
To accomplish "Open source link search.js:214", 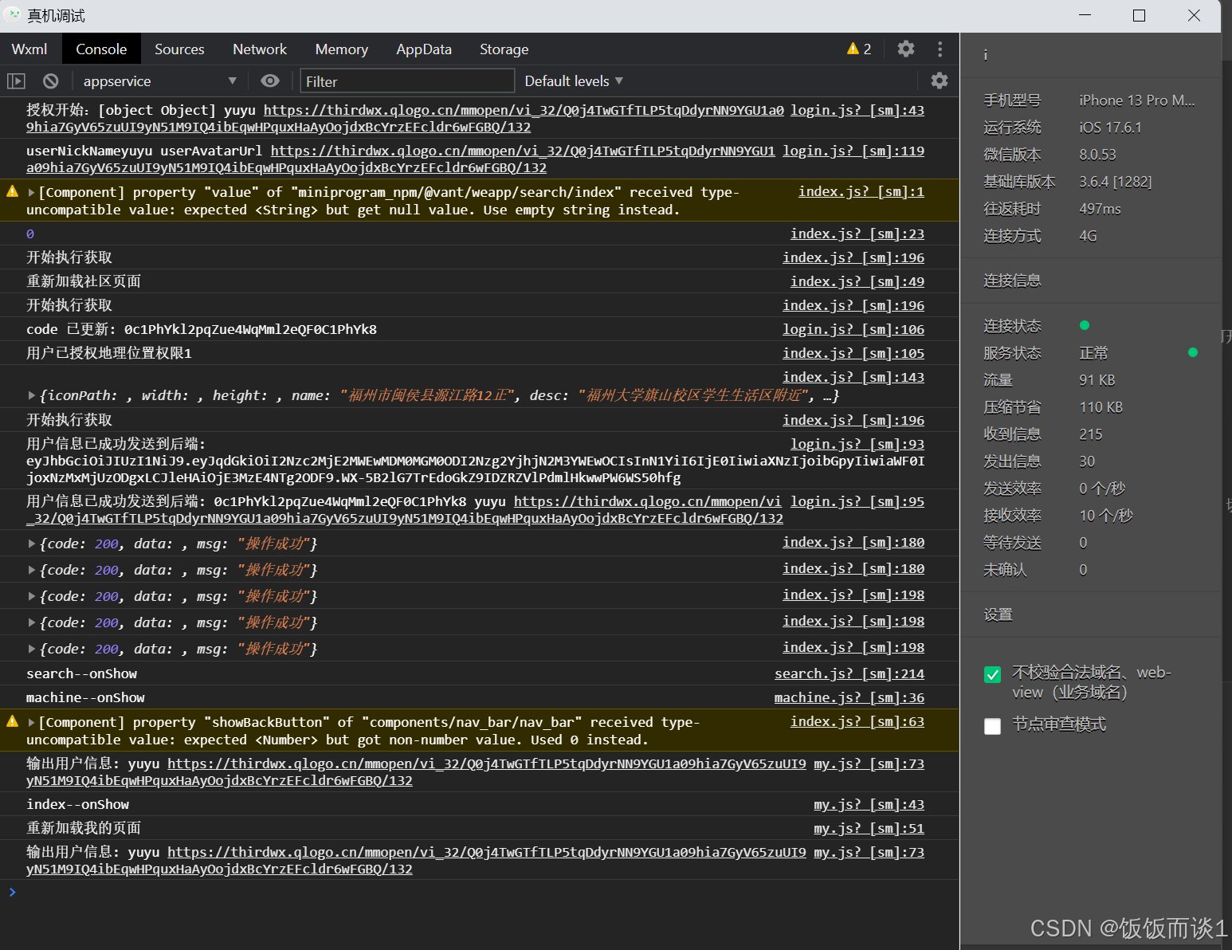I will [x=849, y=673].
